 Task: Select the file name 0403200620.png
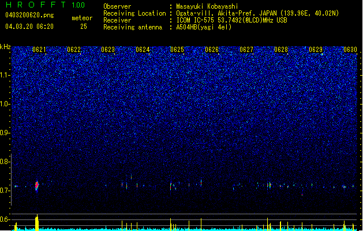[29, 15]
